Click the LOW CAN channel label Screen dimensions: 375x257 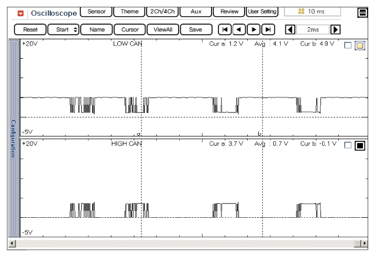click(127, 44)
